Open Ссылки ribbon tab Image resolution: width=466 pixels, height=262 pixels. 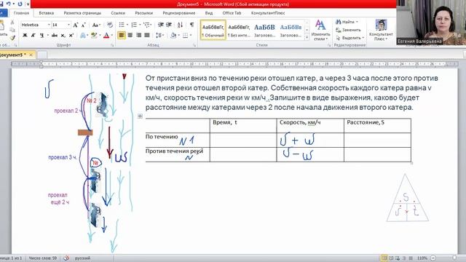pos(118,13)
